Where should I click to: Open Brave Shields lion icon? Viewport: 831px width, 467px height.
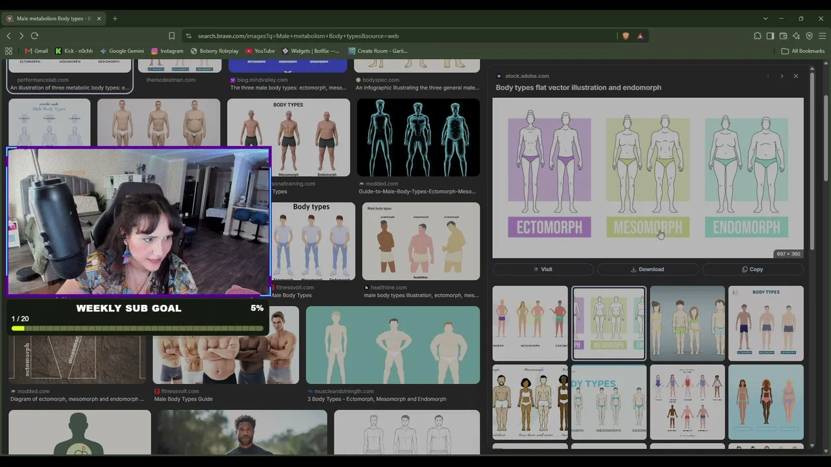(x=626, y=36)
